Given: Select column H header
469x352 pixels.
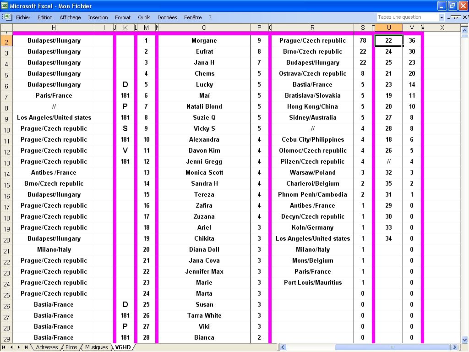Looking at the screenshot, I should 54,27.
